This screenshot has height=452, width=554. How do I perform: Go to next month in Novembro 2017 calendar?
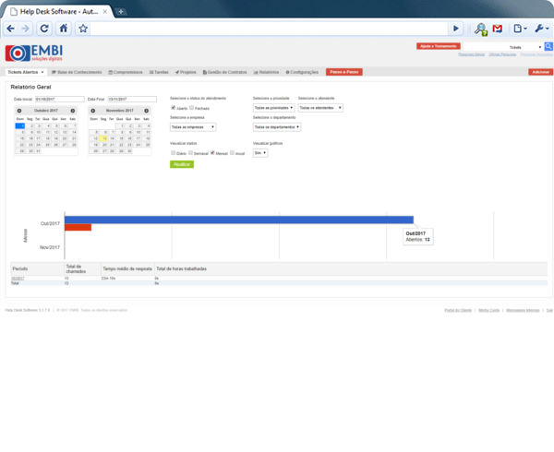pos(147,110)
